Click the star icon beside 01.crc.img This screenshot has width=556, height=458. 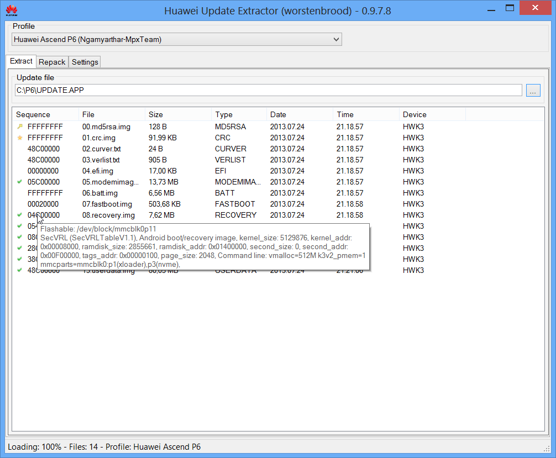coord(20,138)
